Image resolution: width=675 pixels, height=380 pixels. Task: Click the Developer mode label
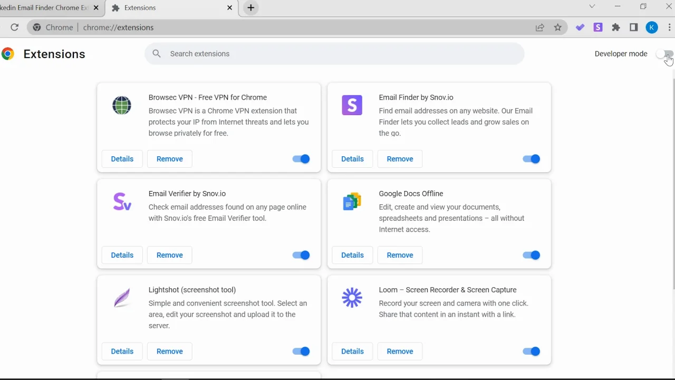pyautogui.click(x=621, y=54)
